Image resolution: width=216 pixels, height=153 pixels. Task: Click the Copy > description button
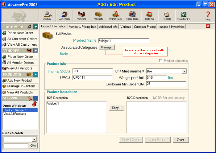coord(116,108)
